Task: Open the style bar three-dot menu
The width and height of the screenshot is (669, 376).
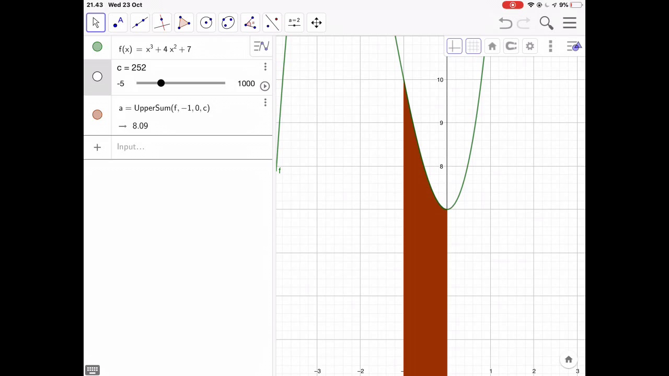Action: 550,46
